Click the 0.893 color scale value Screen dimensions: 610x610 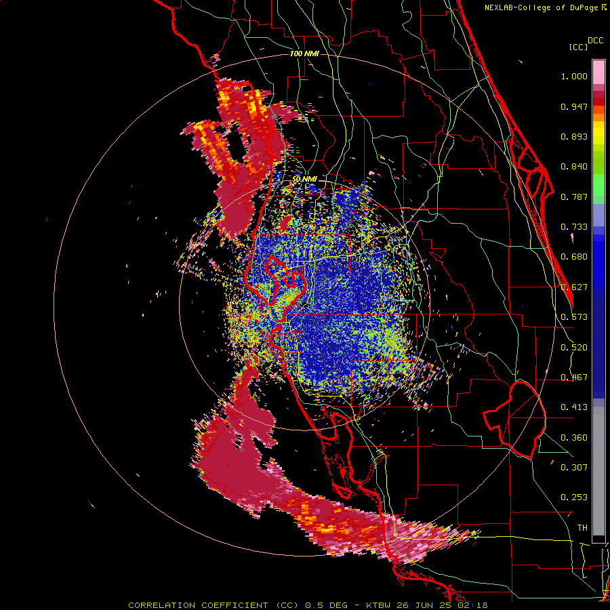pos(574,136)
